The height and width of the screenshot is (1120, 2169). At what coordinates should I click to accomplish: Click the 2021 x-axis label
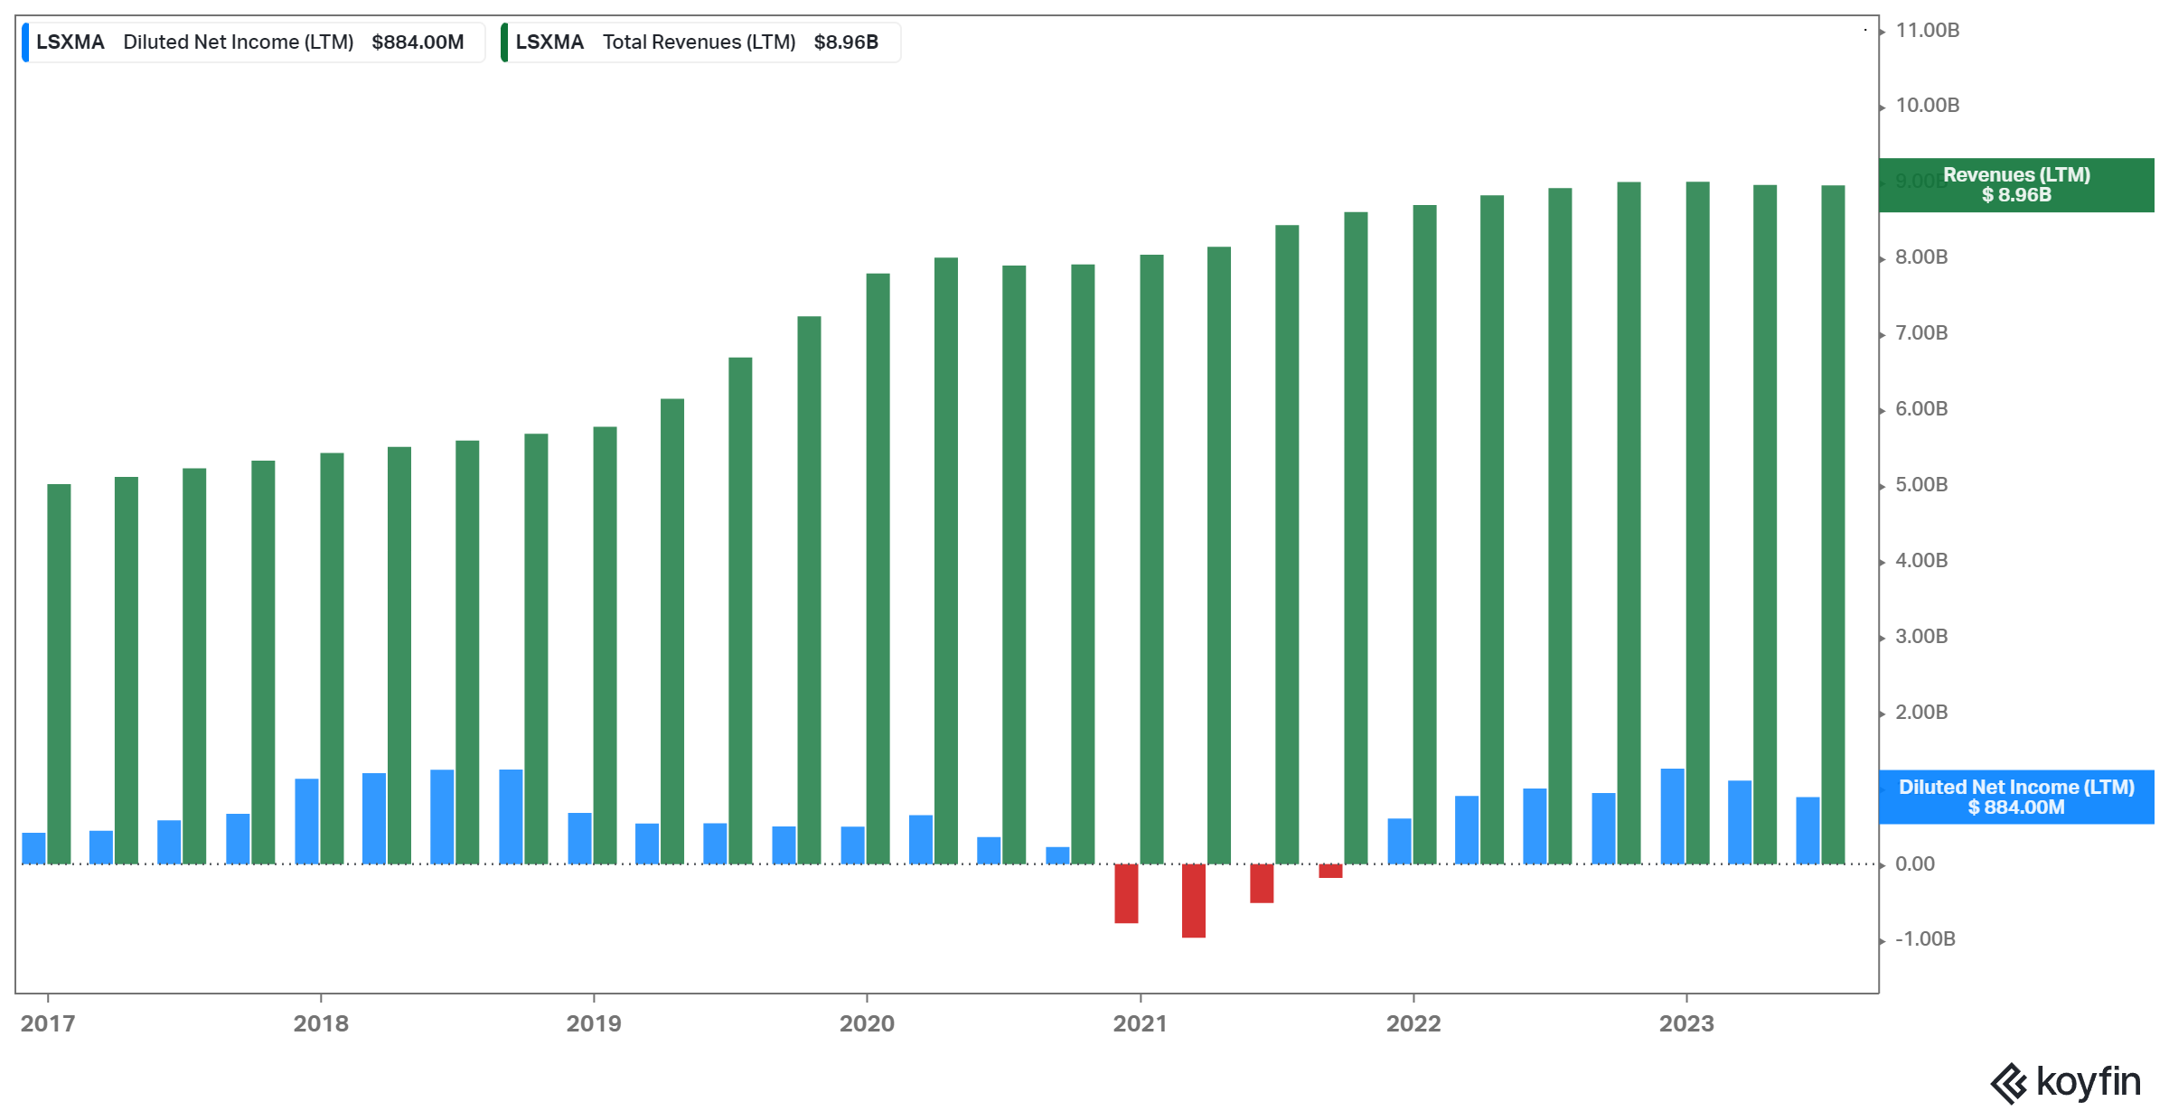(x=1140, y=1023)
